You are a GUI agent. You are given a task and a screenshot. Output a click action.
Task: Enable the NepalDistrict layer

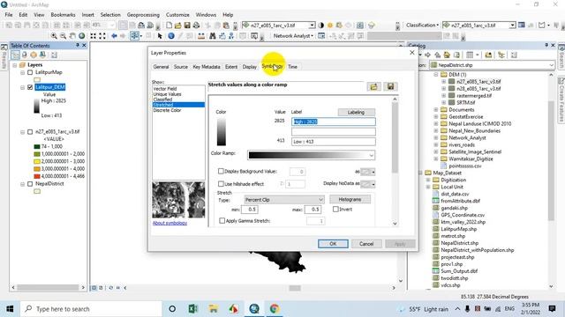pyautogui.click(x=30, y=184)
